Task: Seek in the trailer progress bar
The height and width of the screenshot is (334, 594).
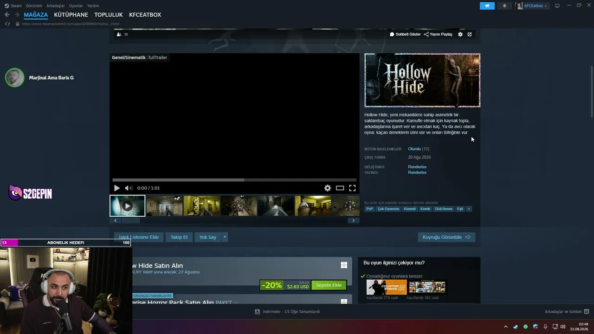Action: [x=234, y=180]
